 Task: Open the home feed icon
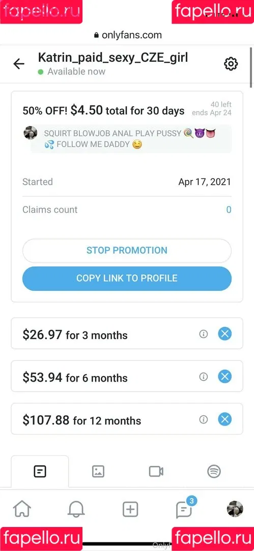(22, 509)
